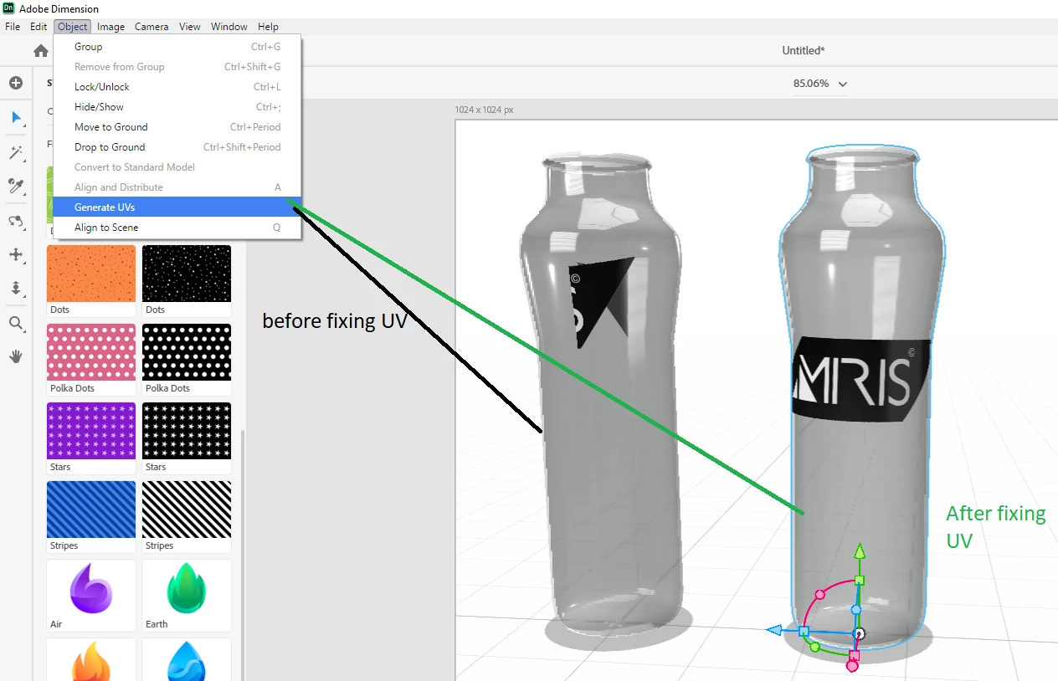1058x681 pixels.
Task: Select the Earth element image
Action: tap(187, 589)
